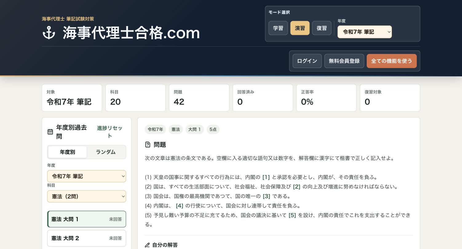Click the 進捗リセット link
This screenshot has height=249, width=462.
110,132
